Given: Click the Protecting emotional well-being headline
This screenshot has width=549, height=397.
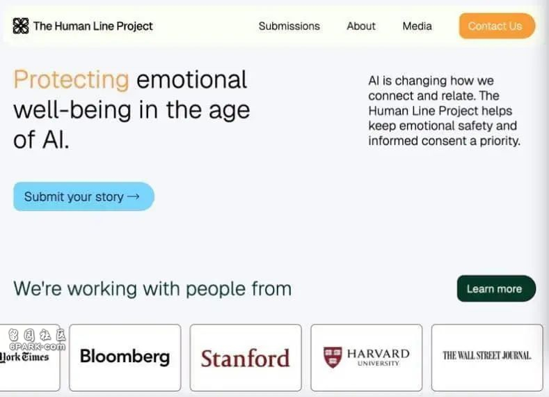Looking at the screenshot, I should point(132,109).
